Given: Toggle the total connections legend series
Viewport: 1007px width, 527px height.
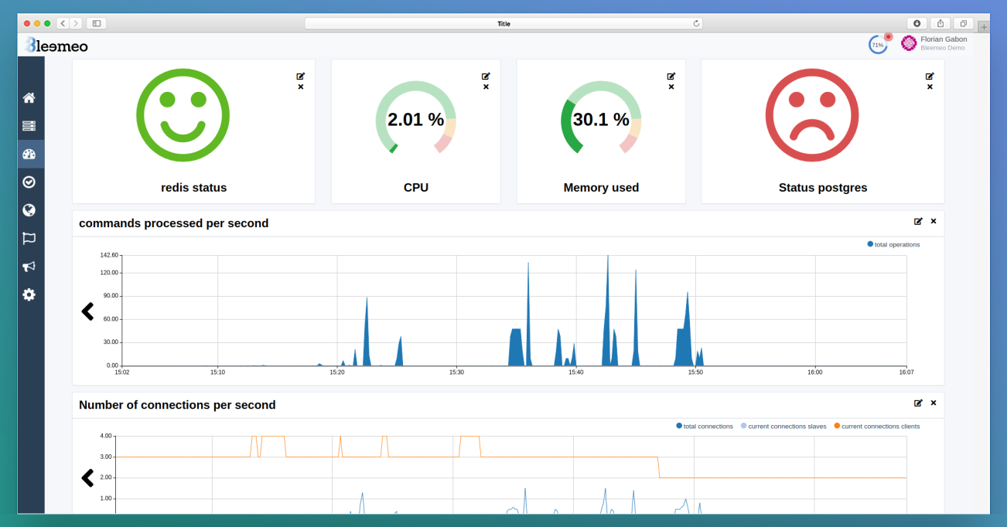Looking at the screenshot, I should pos(705,426).
